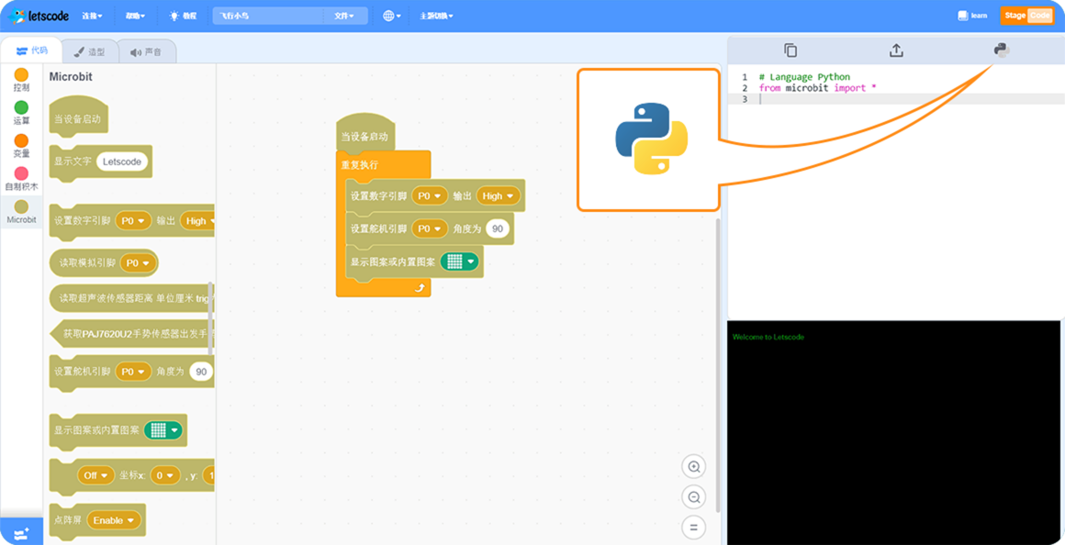Open P0 dropdown in 读取模拟引脚 block
Viewport: 1065px width, 545px height.
pyautogui.click(x=137, y=262)
